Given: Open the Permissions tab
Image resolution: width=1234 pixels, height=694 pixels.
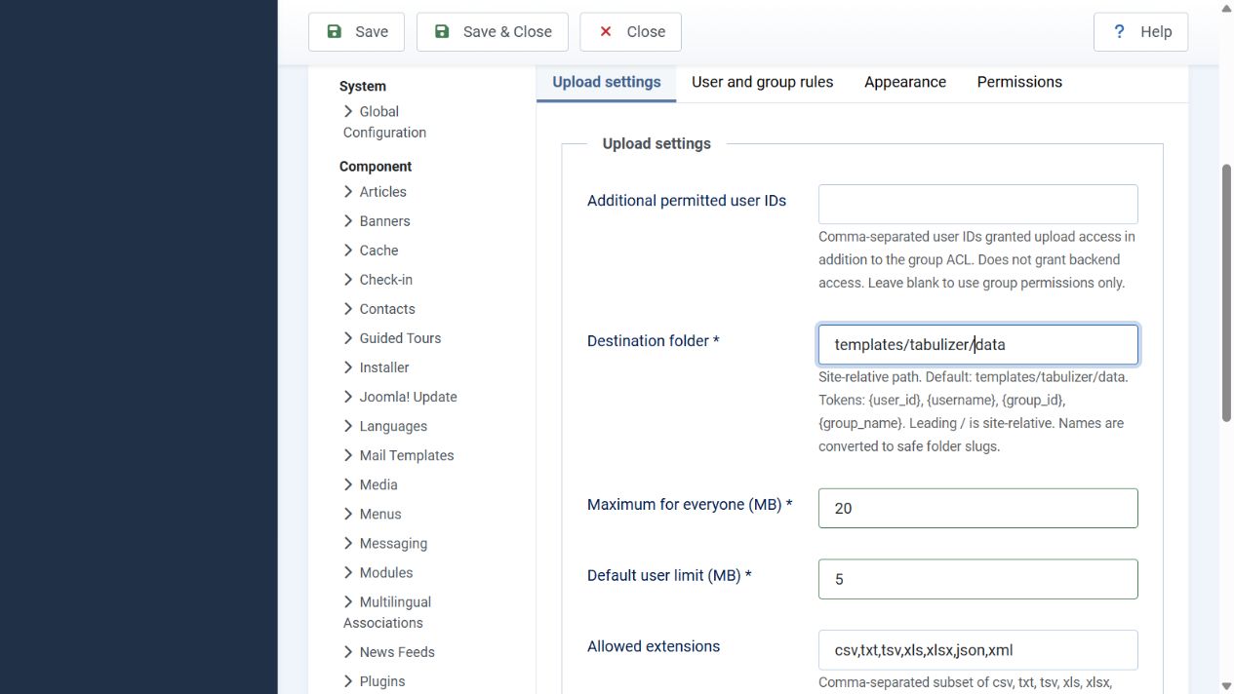Looking at the screenshot, I should tap(1019, 83).
